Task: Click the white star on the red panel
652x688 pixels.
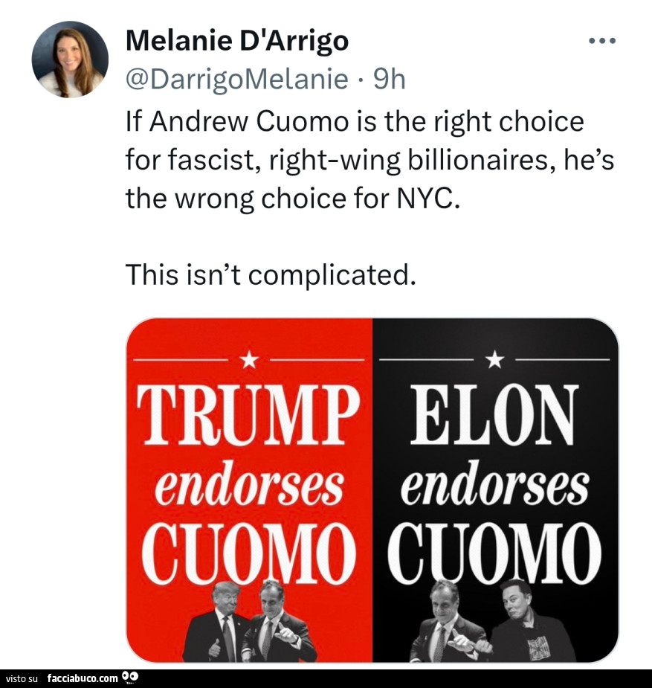Action: [x=249, y=360]
